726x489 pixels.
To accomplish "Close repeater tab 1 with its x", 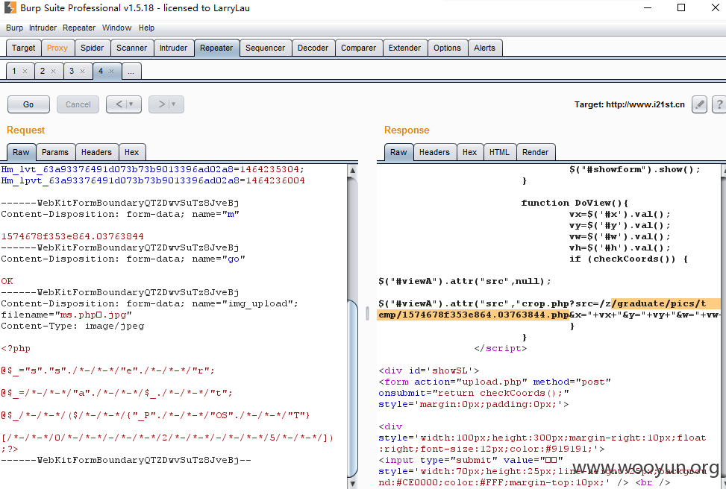I will click(25, 72).
